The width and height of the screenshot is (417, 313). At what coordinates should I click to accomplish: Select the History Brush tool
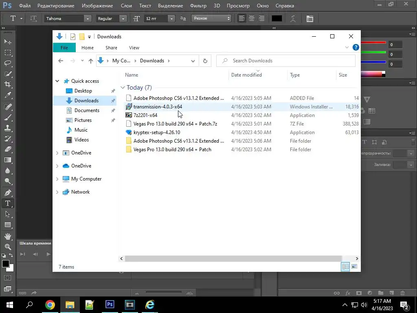point(8,139)
